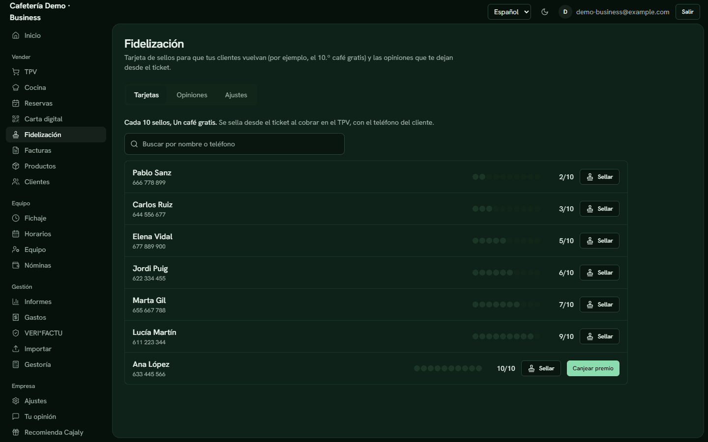Click the Salir logout button

point(687,12)
